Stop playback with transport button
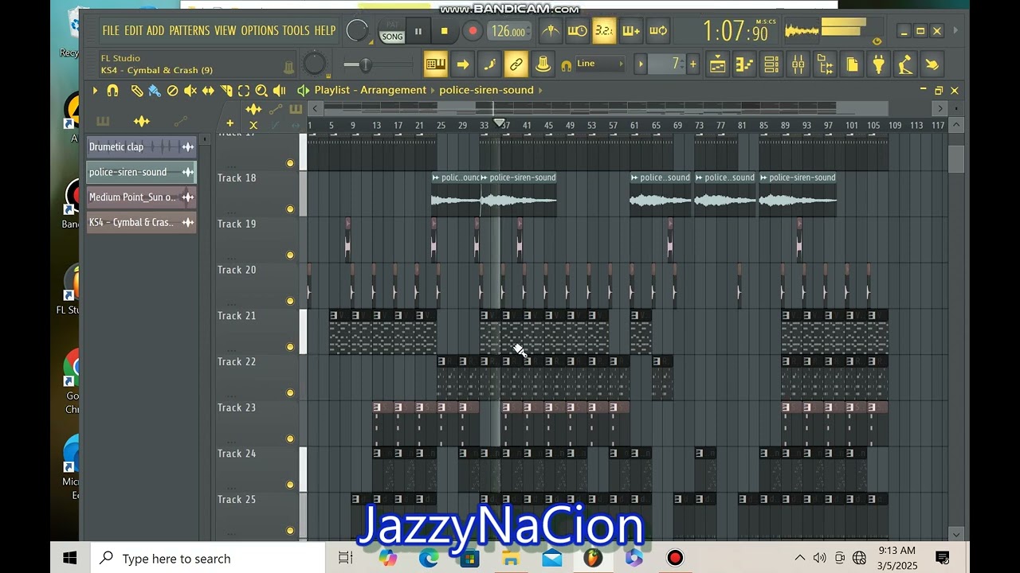 coord(445,31)
